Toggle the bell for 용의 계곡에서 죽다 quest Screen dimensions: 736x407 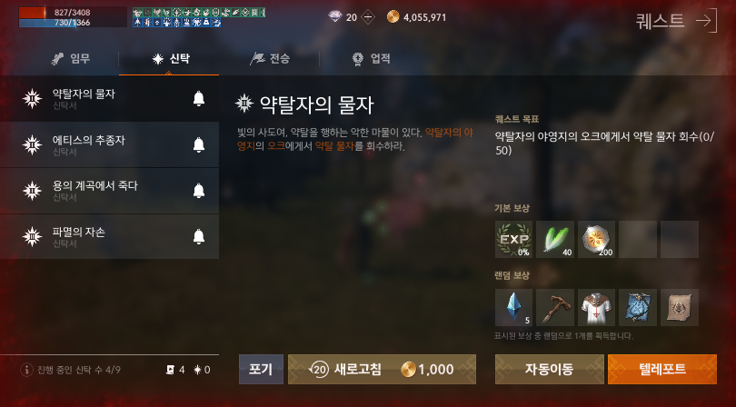199,191
